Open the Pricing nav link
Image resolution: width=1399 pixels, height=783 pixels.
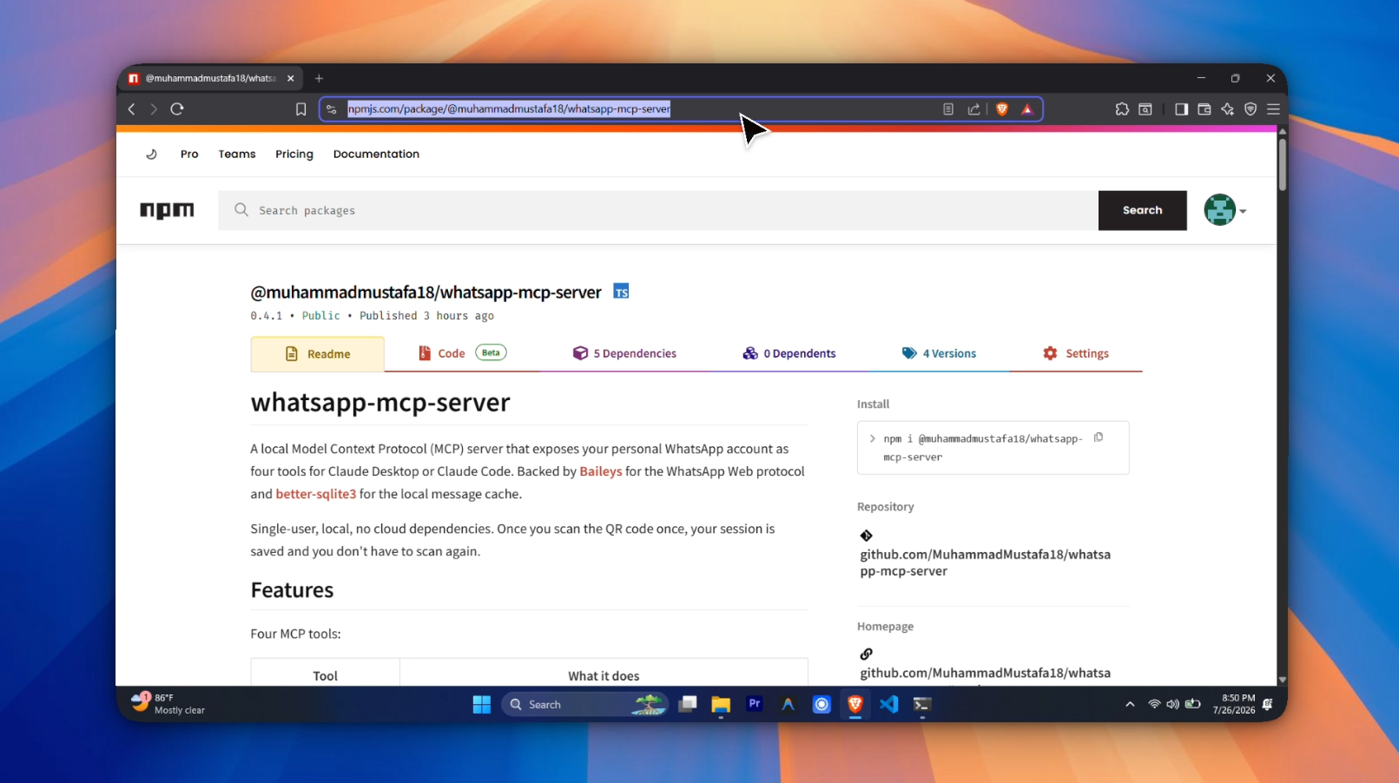(294, 155)
